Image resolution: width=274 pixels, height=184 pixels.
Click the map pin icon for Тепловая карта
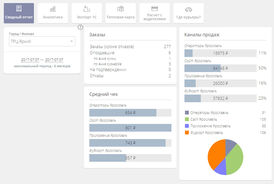click(121, 9)
